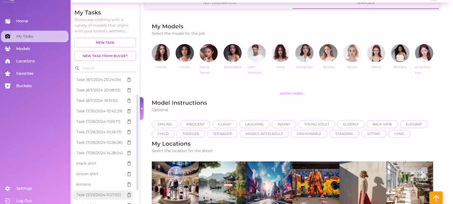
Task: Select the Liam Johnson model avatar
Action: (x=257, y=53)
